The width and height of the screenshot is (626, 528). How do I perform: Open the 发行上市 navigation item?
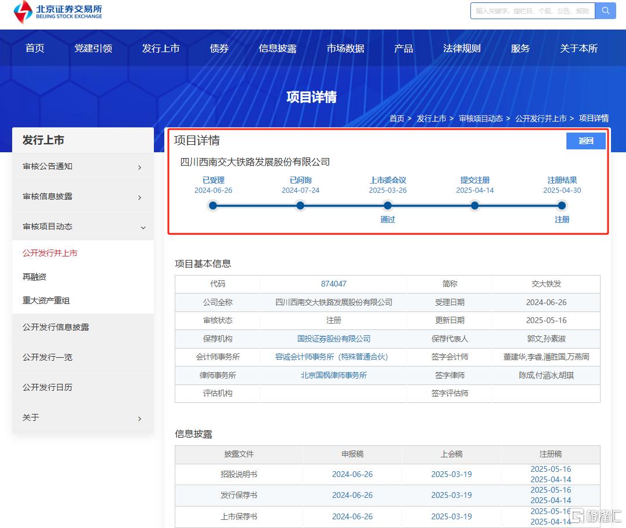[161, 48]
